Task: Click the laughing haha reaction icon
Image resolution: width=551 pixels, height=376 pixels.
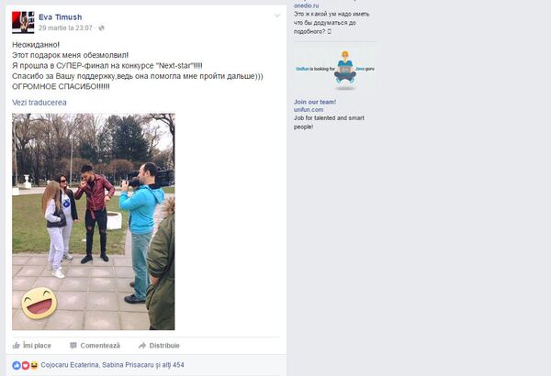Action: click(34, 366)
